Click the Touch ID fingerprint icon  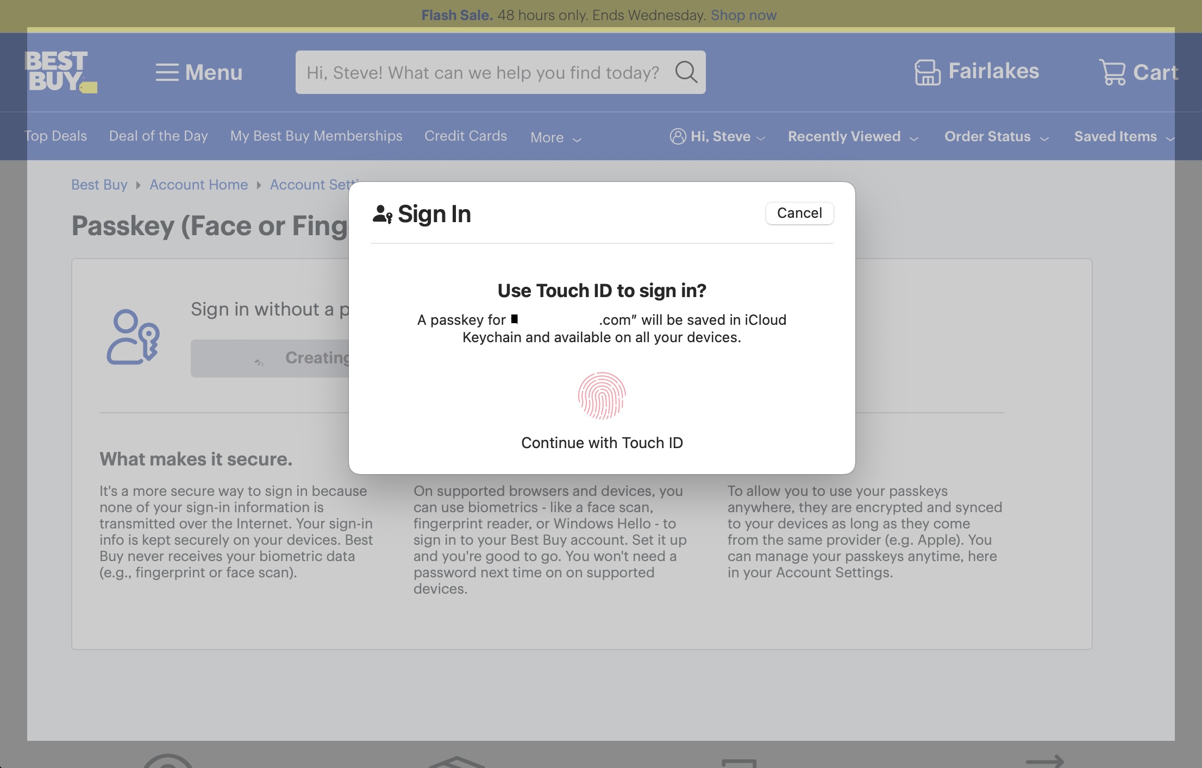coord(602,396)
